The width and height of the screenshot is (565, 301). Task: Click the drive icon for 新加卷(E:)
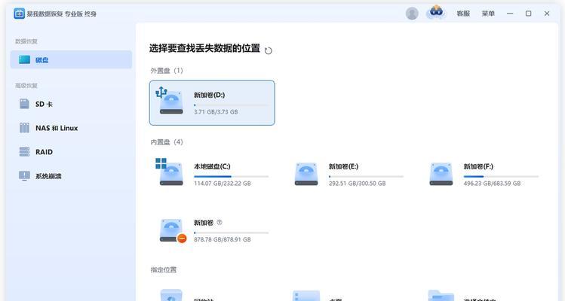(x=306, y=174)
